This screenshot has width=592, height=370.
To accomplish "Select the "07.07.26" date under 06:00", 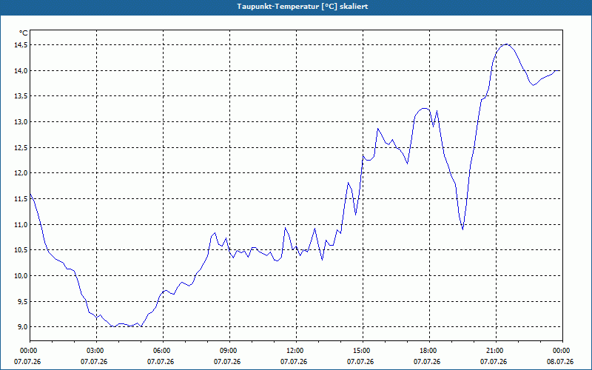I will [x=161, y=362].
